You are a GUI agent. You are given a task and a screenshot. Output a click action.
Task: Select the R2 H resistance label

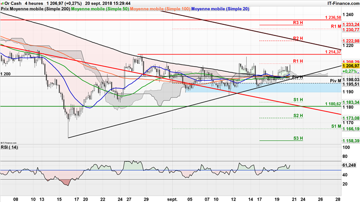[298, 38]
